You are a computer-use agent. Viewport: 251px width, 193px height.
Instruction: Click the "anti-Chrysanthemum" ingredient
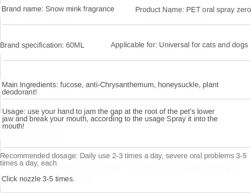(120, 85)
